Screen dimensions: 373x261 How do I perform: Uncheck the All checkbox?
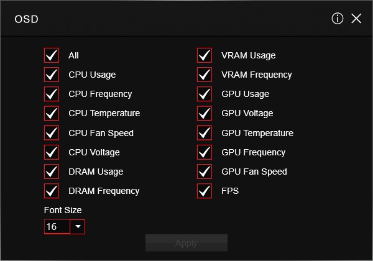tap(52, 55)
